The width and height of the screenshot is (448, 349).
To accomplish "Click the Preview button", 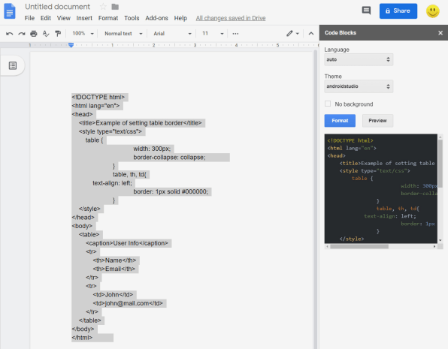I will (x=377, y=120).
